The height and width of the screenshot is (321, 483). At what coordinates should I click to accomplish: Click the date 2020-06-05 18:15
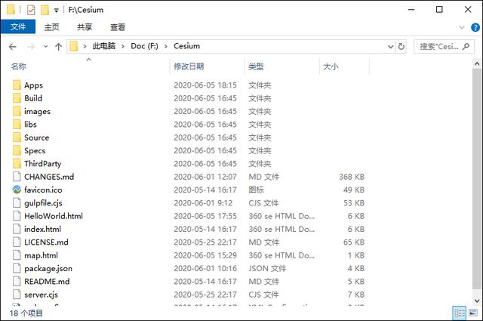pos(205,85)
